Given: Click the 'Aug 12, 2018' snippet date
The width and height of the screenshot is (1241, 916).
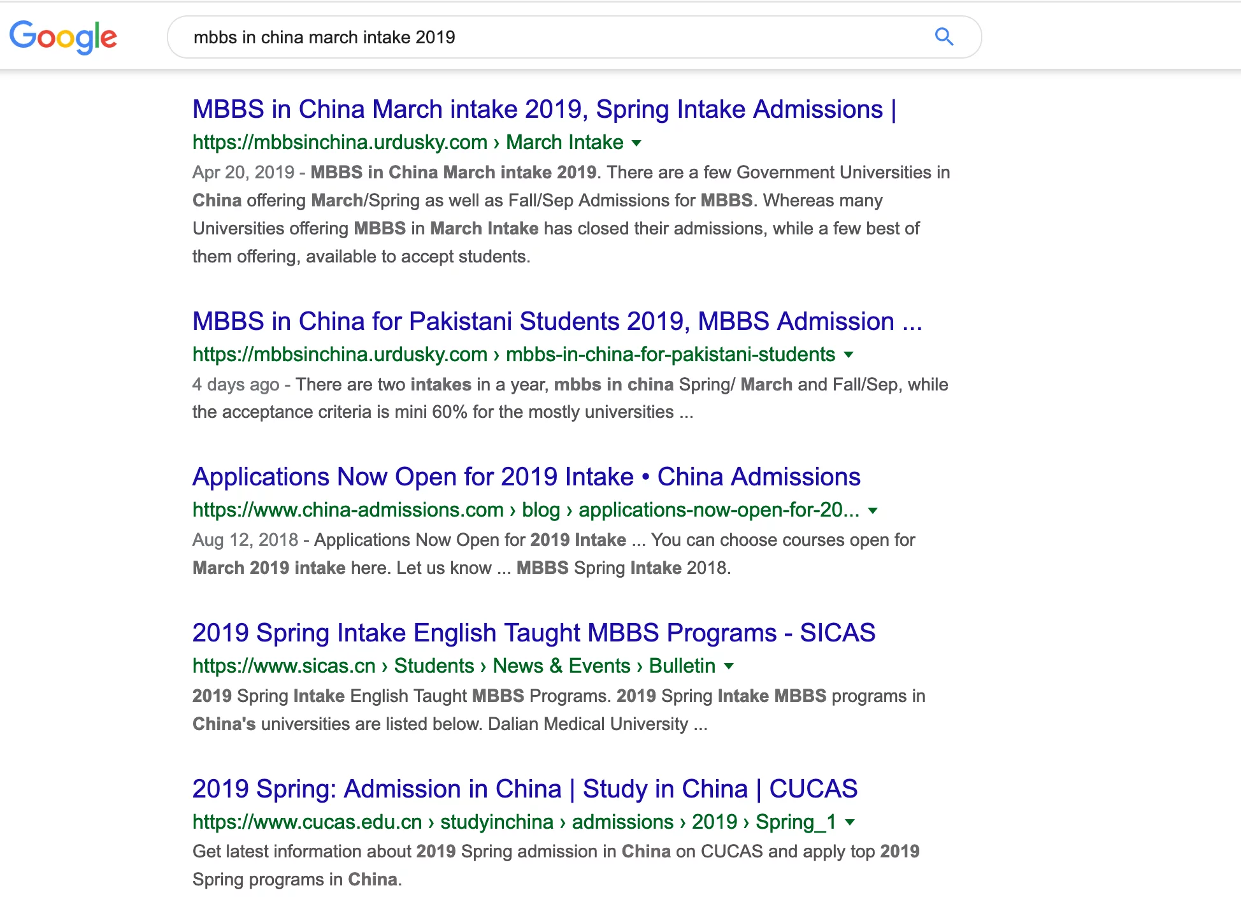Looking at the screenshot, I should [x=245, y=540].
